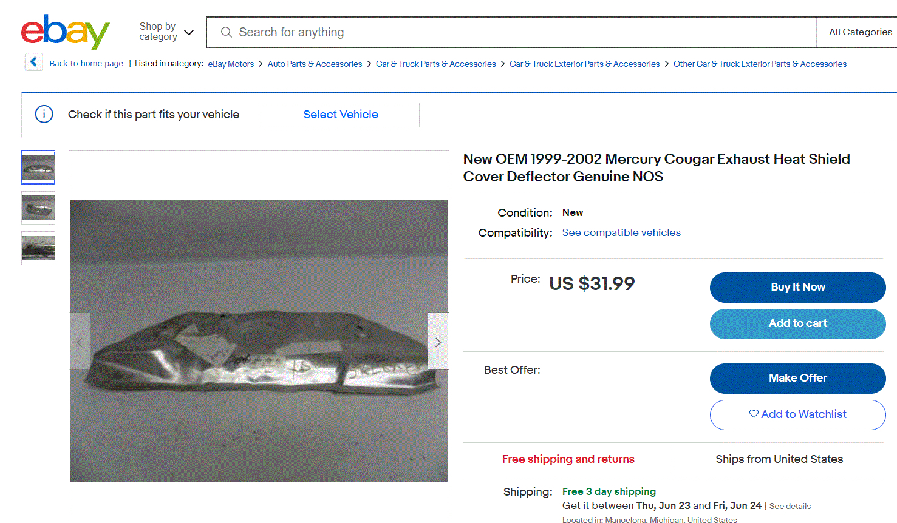The width and height of the screenshot is (897, 523).
Task: Select the second product thumbnail
Action: pos(38,208)
